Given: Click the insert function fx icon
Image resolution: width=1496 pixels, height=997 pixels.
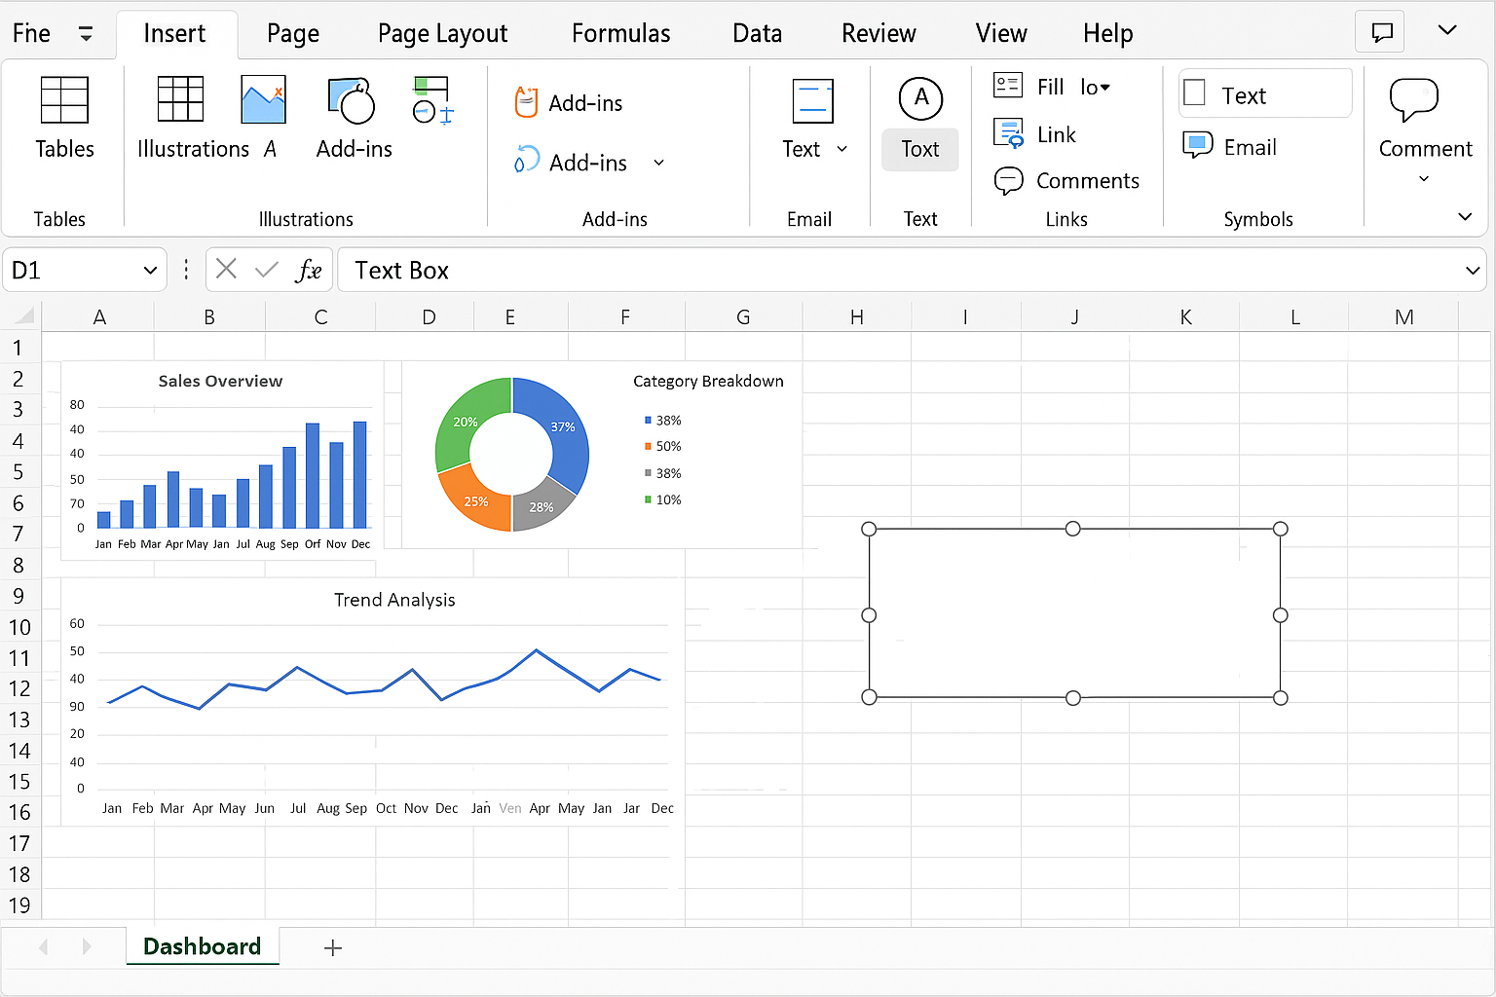Looking at the screenshot, I should coord(309,270).
